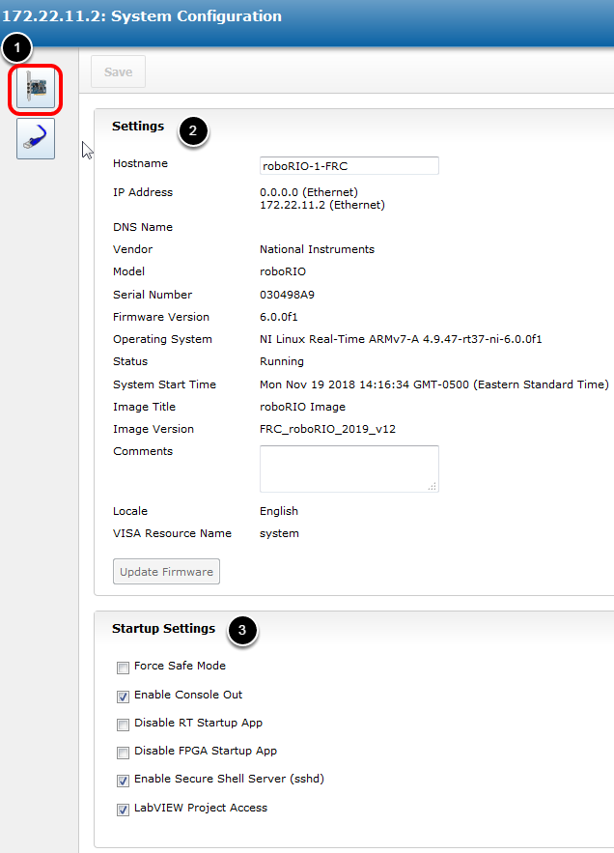Click inside the Comments text area
This screenshot has height=853, width=614.
[348, 469]
